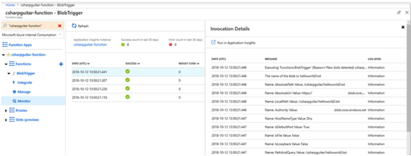
Task: Pin the blade with the pin icon
Action: [x=399, y=12]
